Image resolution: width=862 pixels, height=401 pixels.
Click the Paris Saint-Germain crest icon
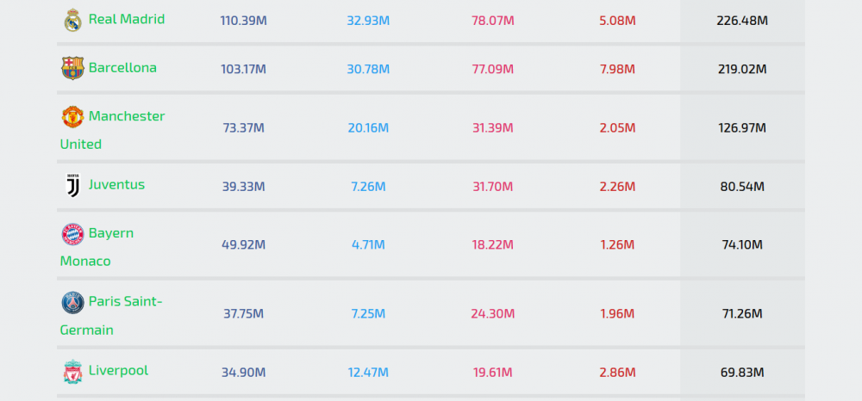coord(72,302)
